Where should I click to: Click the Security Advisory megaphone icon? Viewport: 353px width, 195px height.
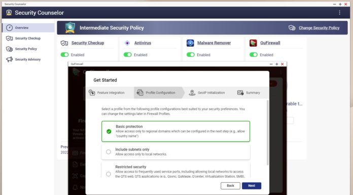coord(9,59)
